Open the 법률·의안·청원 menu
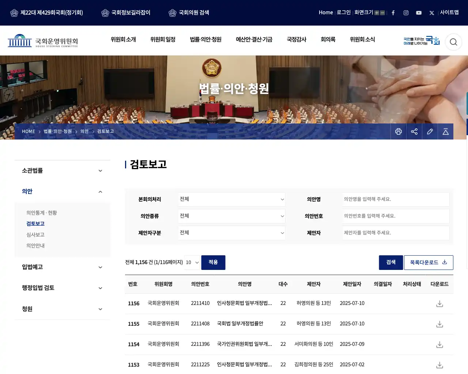This screenshot has width=468, height=374. (x=205, y=39)
